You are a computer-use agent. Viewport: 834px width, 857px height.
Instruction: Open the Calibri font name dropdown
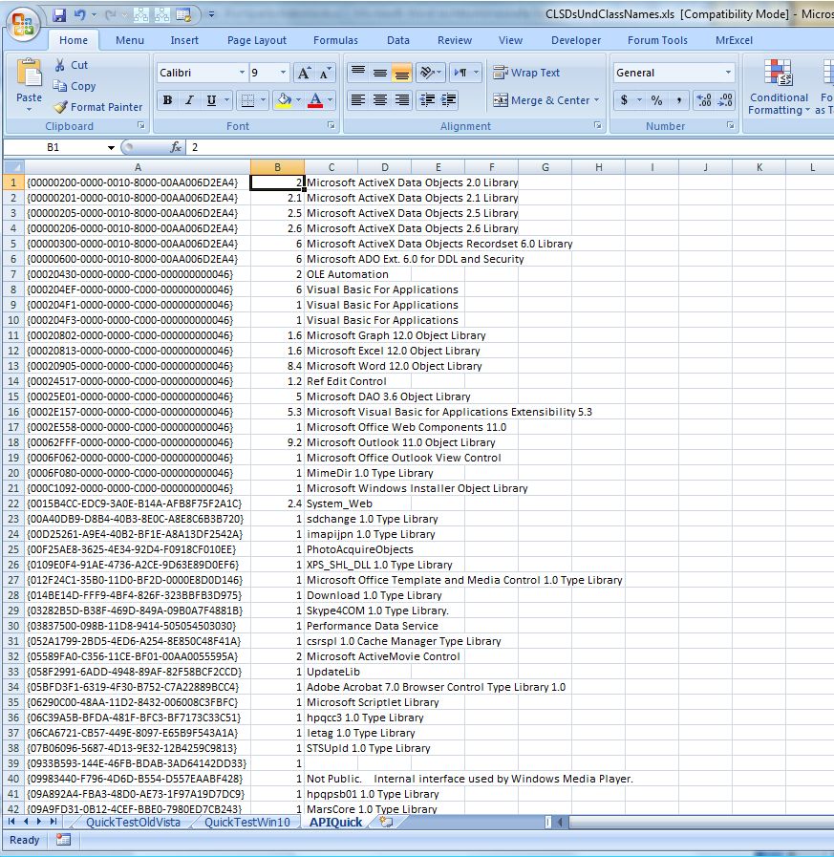click(x=242, y=73)
